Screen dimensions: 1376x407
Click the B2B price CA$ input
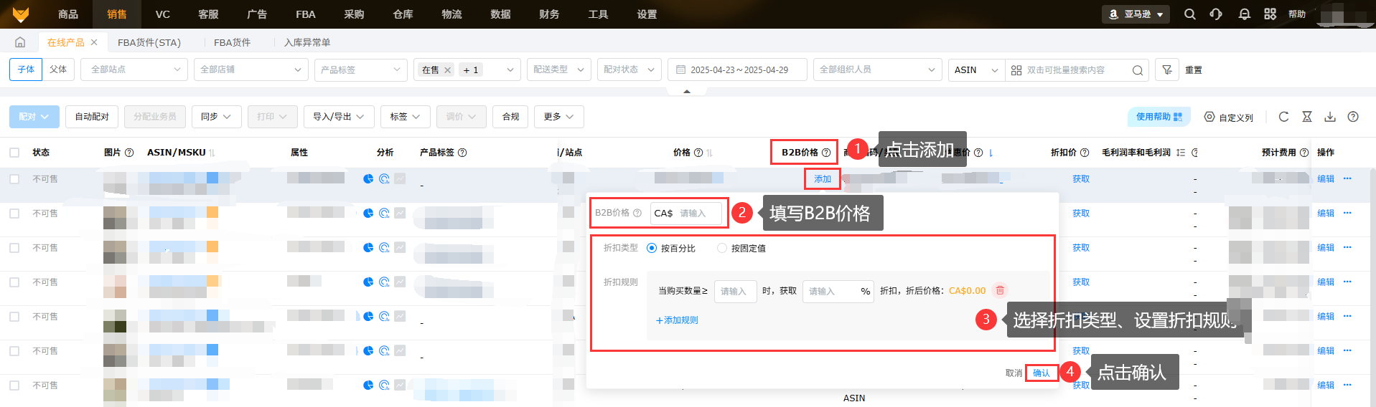click(685, 213)
